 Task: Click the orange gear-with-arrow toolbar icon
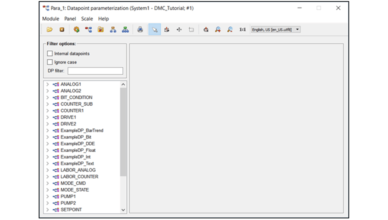[76, 30]
